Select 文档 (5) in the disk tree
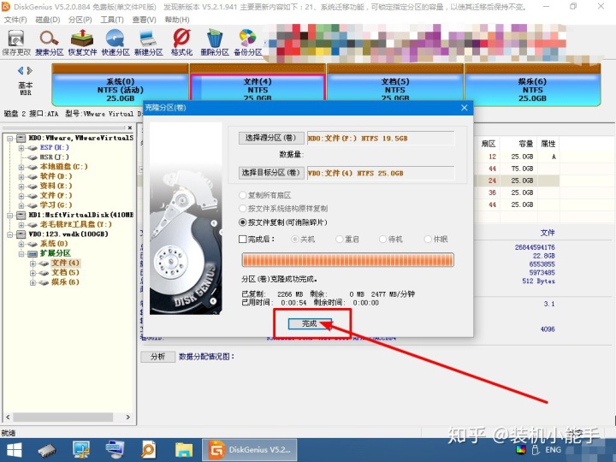 coord(65,273)
